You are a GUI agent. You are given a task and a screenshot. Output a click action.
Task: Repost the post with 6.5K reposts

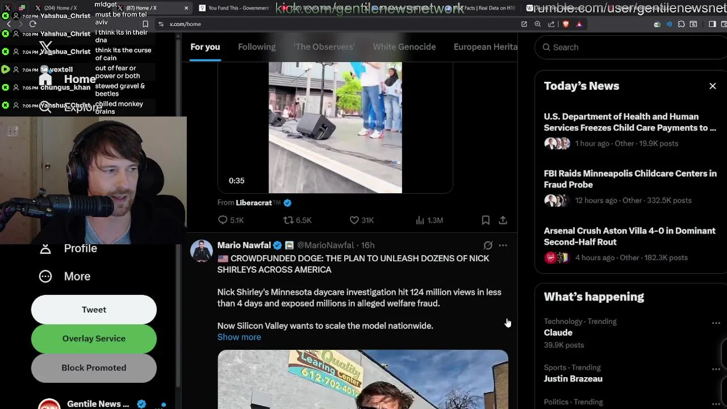point(298,220)
